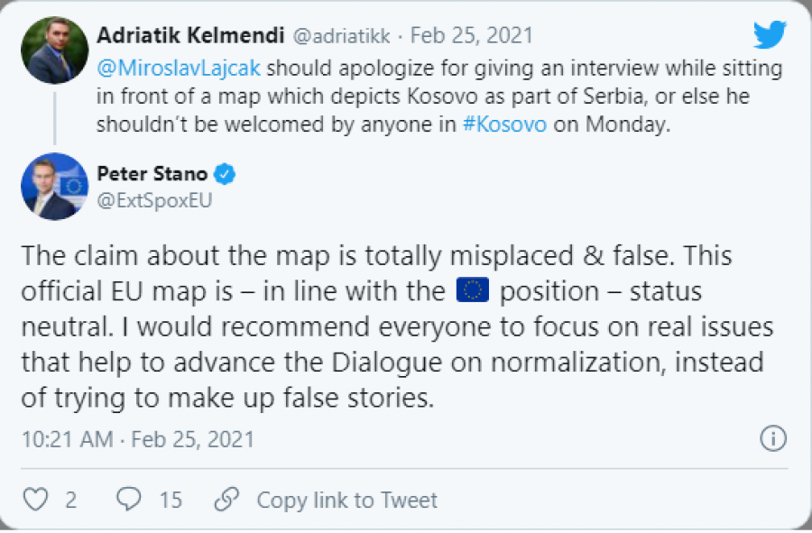Open the @adriatikk handle
812x533 pixels.
pos(342,36)
